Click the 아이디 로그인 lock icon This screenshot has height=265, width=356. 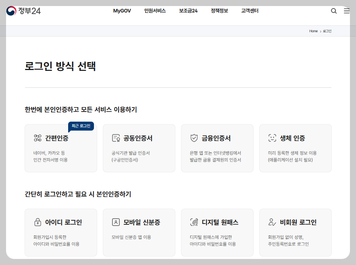pyautogui.click(x=37, y=222)
